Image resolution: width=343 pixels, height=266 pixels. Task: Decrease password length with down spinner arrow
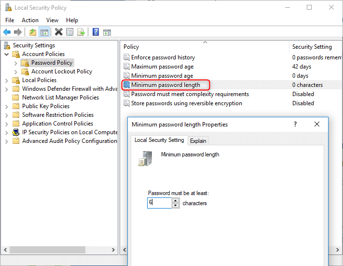[176, 205]
